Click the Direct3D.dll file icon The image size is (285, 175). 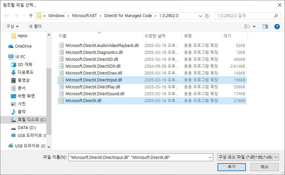(x=62, y=59)
